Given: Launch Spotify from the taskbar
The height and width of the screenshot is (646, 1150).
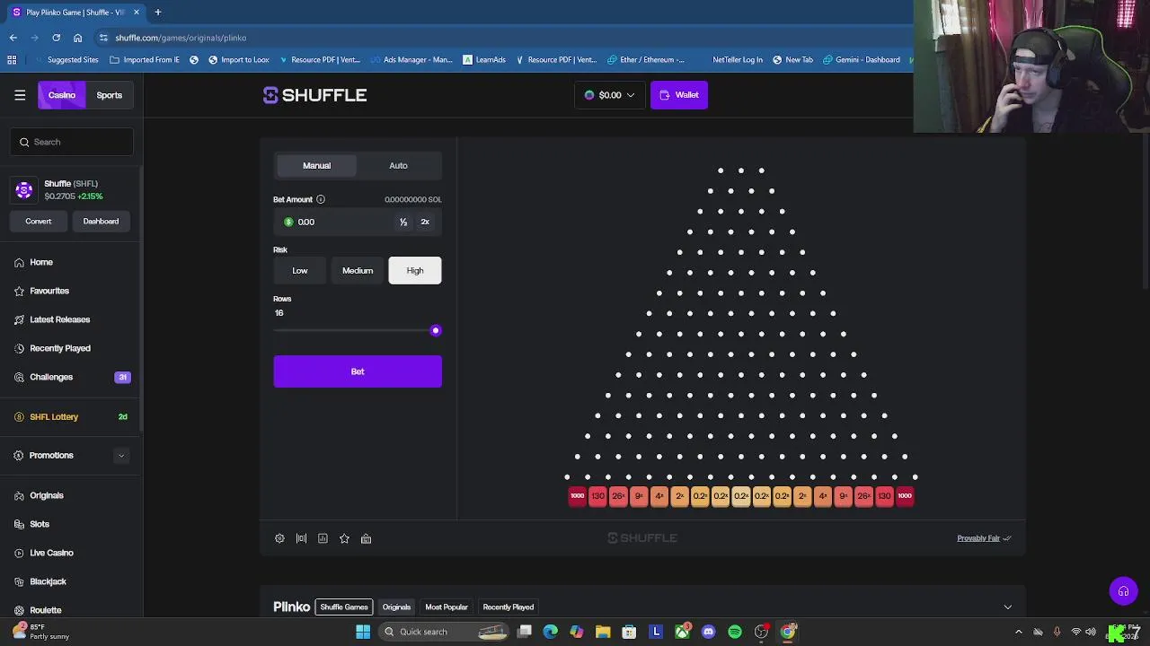Looking at the screenshot, I should click(735, 632).
